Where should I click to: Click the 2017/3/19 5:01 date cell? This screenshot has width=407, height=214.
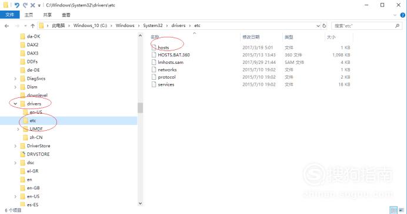pyautogui.click(x=258, y=47)
